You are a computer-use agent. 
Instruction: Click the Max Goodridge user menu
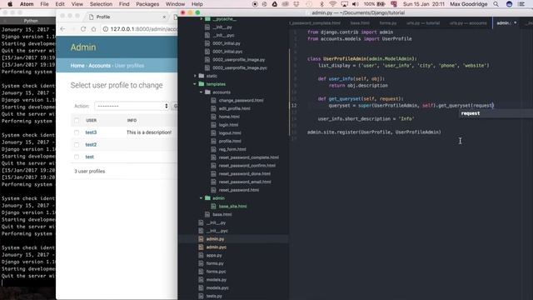(468, 4)
